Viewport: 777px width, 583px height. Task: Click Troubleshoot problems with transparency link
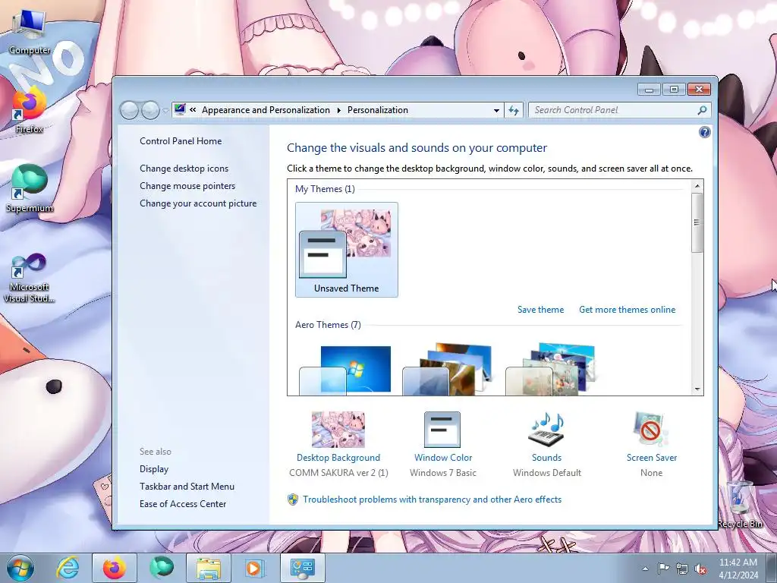tap(432, 499)
